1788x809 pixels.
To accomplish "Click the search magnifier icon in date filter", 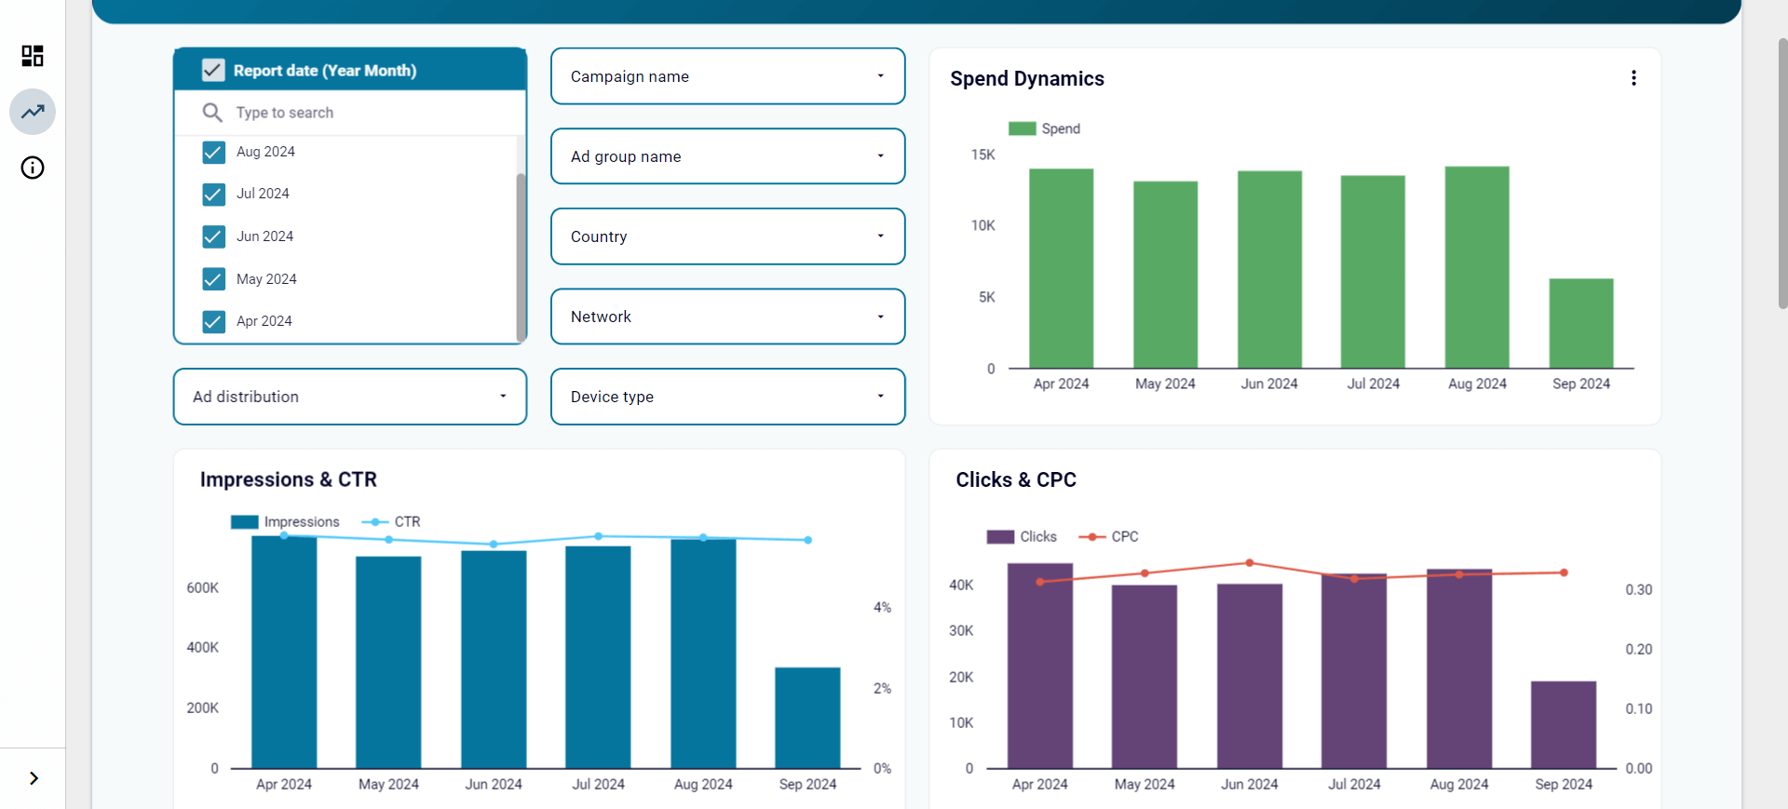I will pyautogui.click(x=212, y=113).
